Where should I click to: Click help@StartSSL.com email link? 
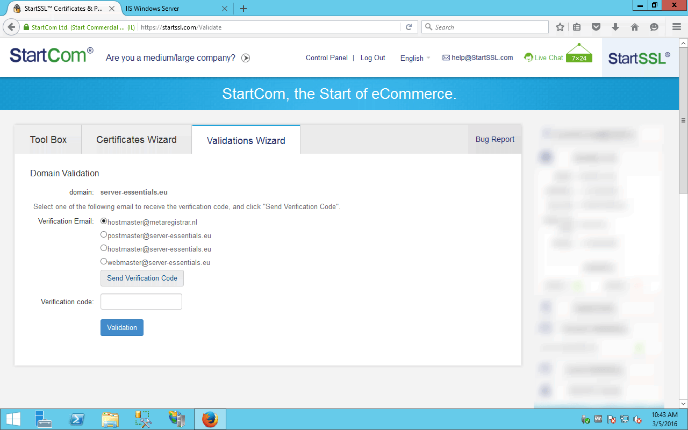tap(478, 58)
